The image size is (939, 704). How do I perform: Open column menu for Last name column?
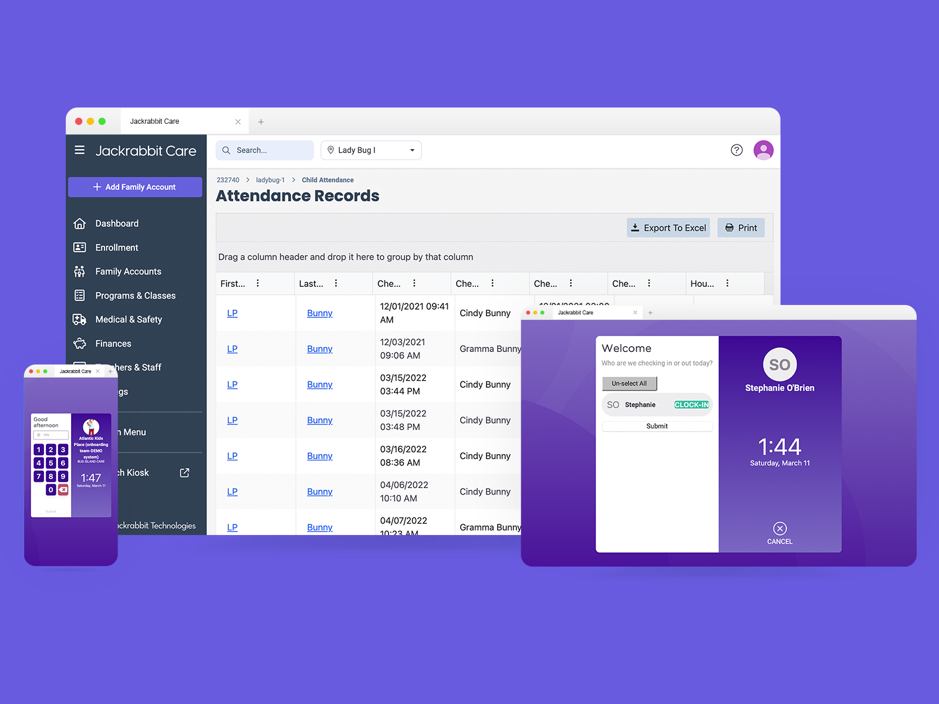click(336, 283)
